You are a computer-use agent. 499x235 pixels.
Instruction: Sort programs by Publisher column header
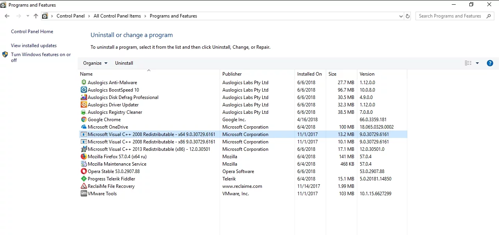pos(232,74)
